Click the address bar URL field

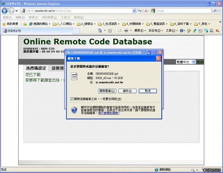pyautogui.click(x=78, y=11)
